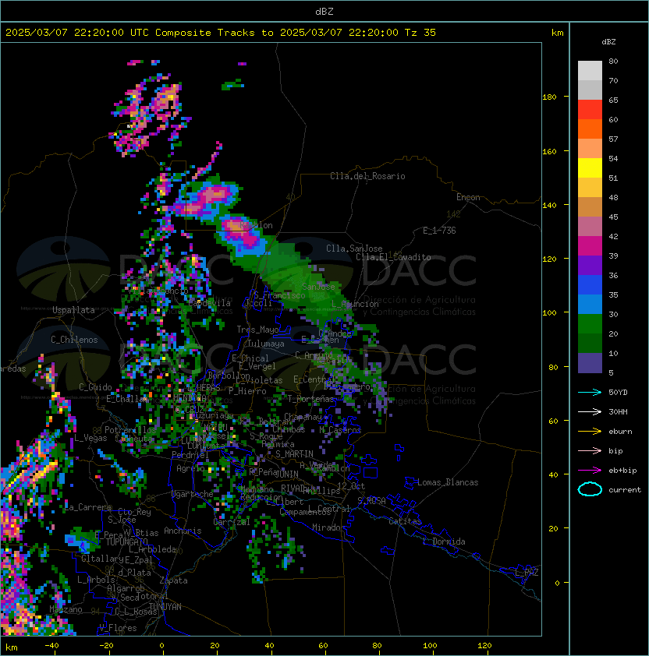649x656 pixels.
Task: Select the gray 65–70 dBZ swatch
Action: click(590, 90)
